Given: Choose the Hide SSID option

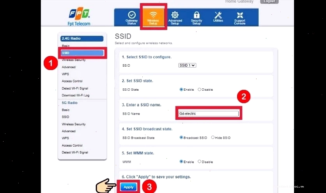Looking at the screenshot, I should (x=213, y=137).
